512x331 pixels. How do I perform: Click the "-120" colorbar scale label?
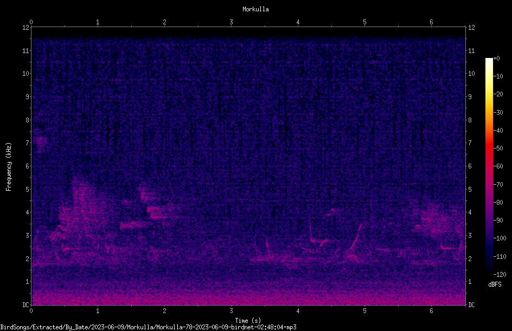[x=500, y=275]
